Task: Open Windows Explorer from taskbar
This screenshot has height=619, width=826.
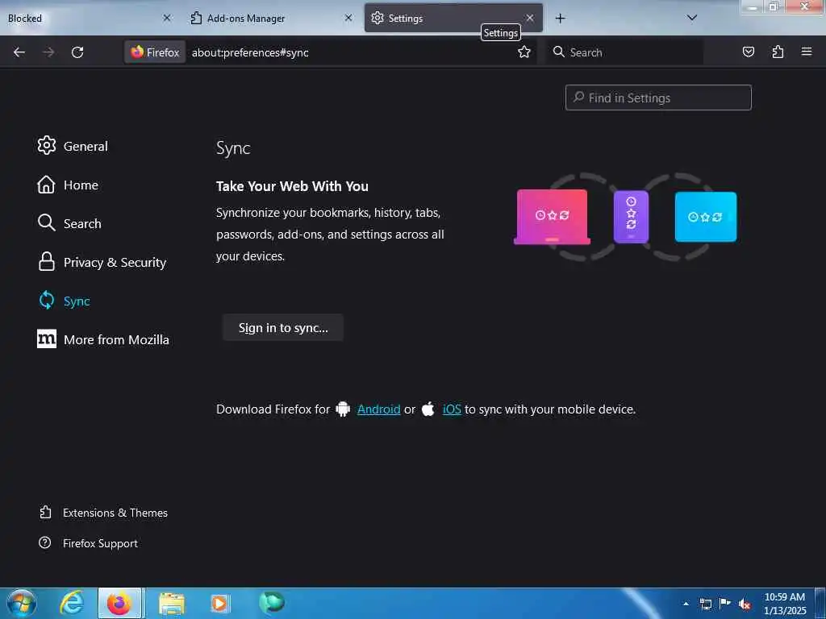Action: click(x=172, y=604)
